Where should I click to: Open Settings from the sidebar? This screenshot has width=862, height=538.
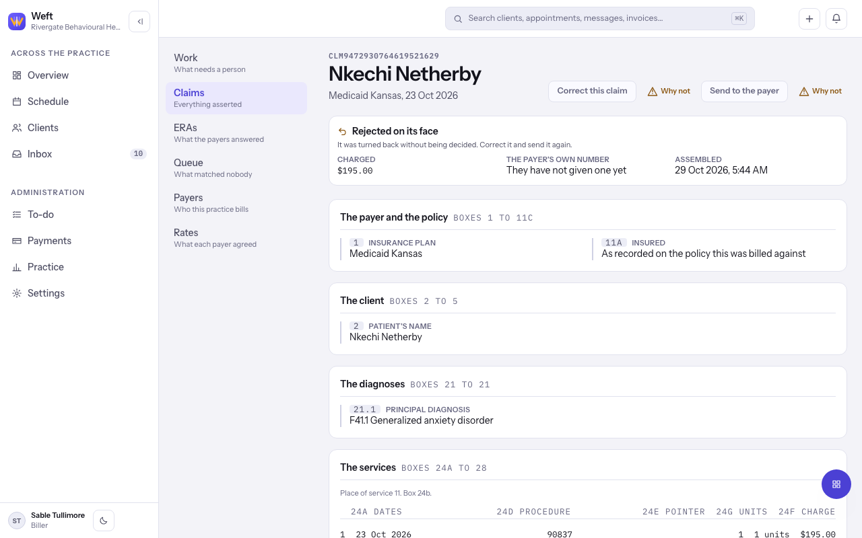click(x=79, y=293)
